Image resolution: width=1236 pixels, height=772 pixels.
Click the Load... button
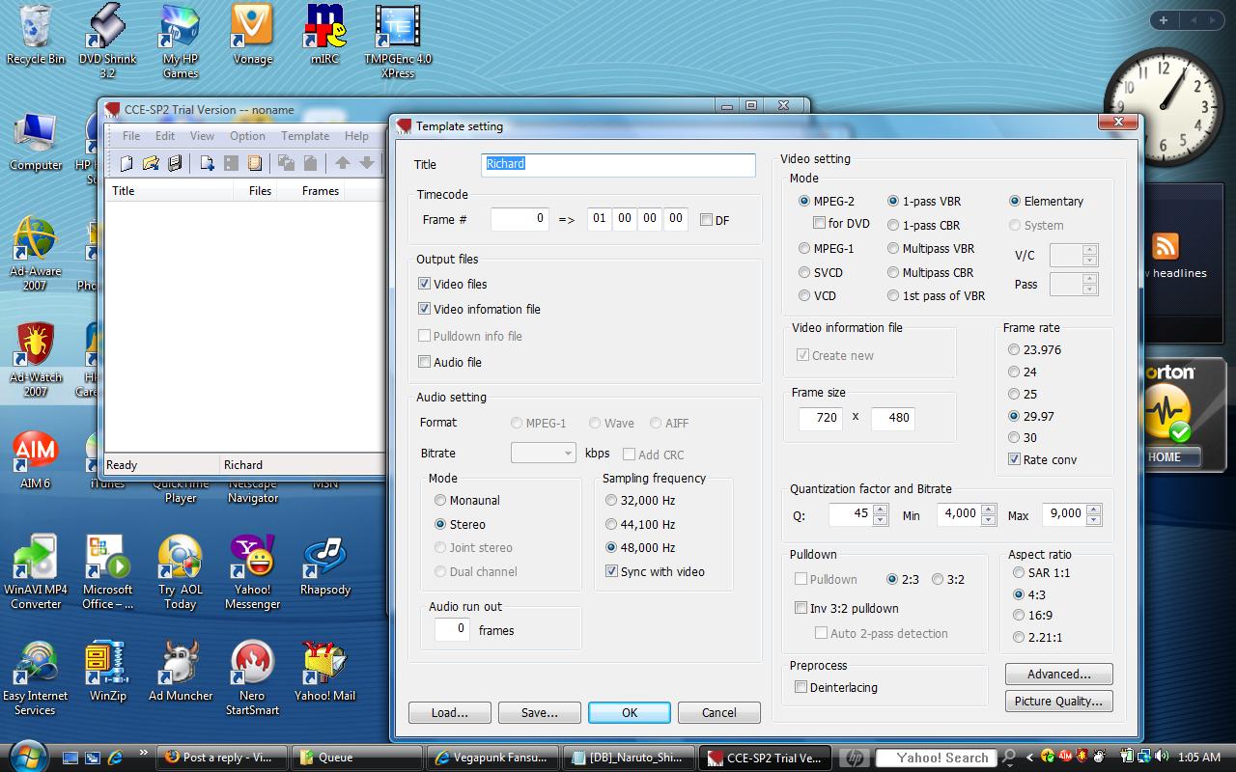[x=450, y=712]
